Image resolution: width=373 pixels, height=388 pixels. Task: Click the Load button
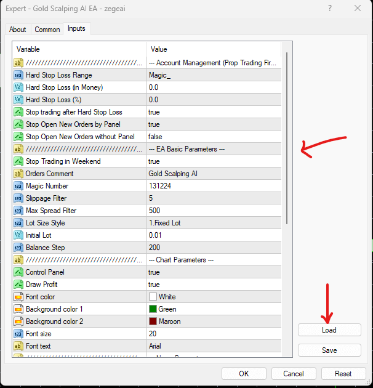[329, 330]
